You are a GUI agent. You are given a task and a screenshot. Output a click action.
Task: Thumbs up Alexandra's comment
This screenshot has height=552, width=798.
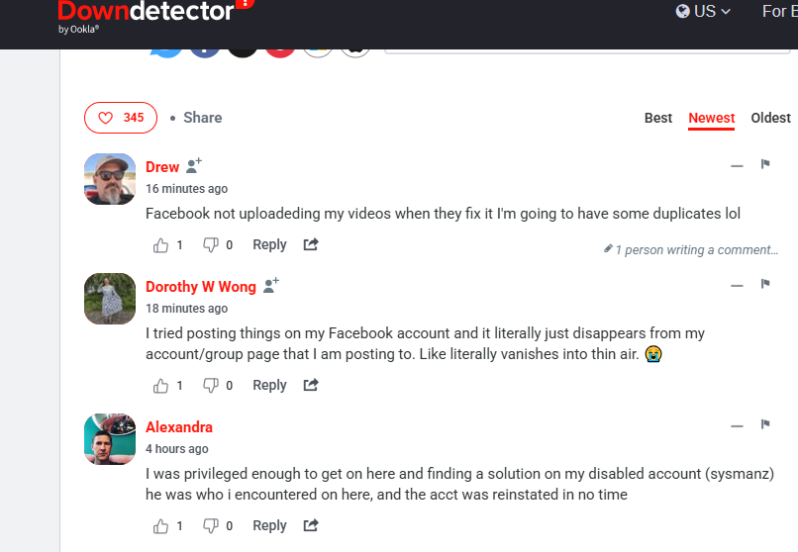click(160, 526)
